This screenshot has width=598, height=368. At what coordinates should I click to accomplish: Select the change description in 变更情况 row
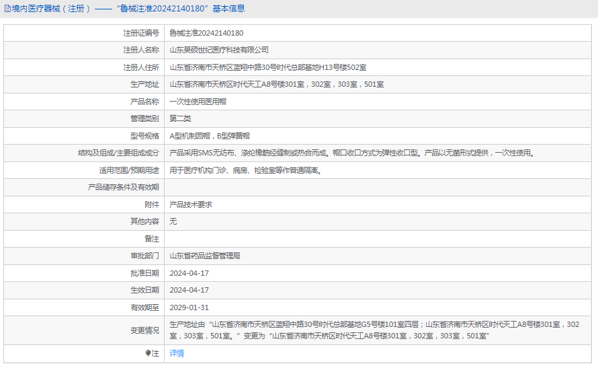374,330
